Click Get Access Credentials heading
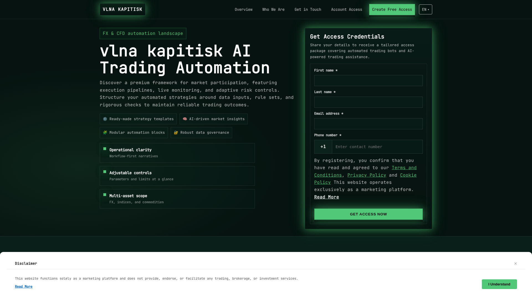The height and width of the screenshot is (299, 532). click(347, 37)
